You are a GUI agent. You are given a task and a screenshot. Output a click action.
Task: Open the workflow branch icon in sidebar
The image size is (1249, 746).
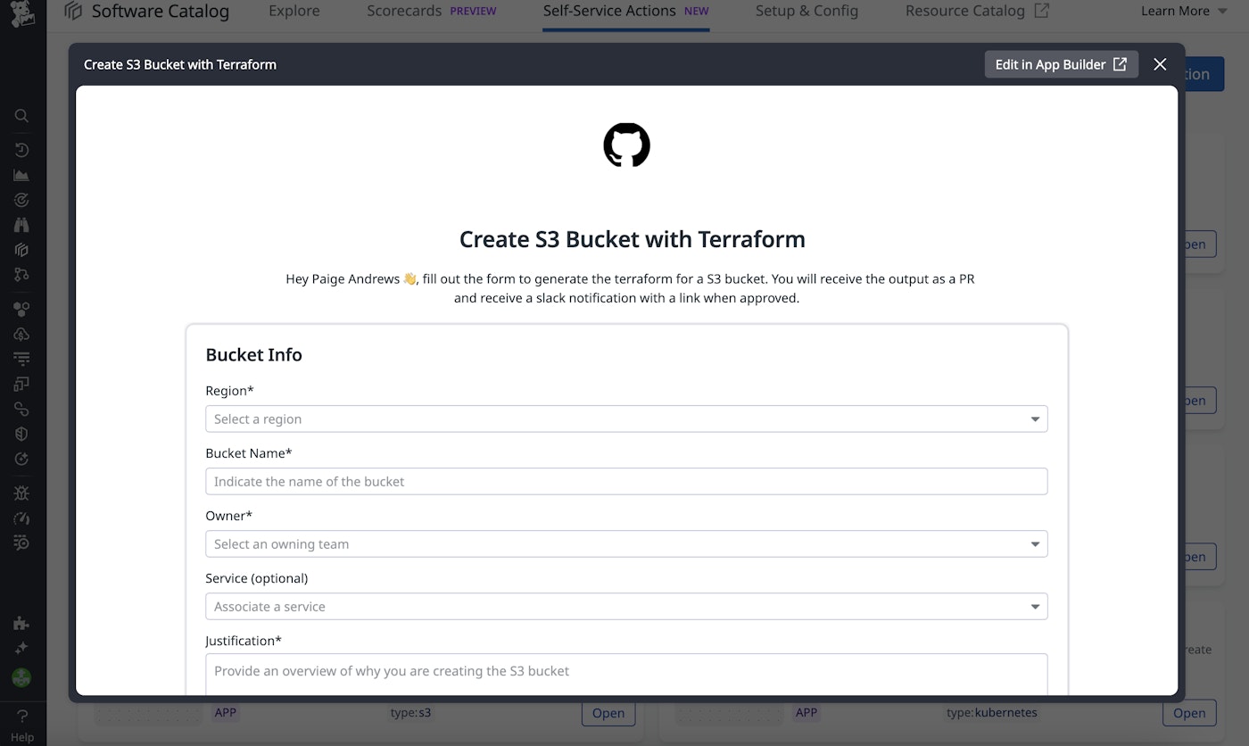22,275
